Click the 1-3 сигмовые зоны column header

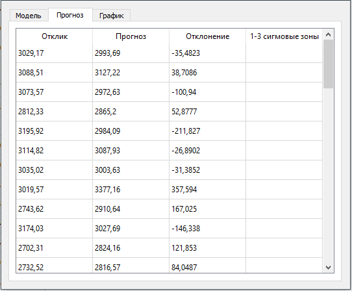(284, 36)
